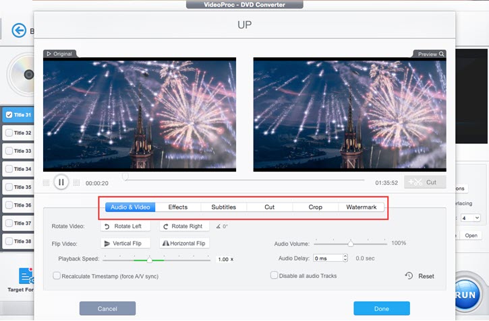Switch to the Subtitles tab
Screen dimensions: 489x321
(x=224, y=207)
